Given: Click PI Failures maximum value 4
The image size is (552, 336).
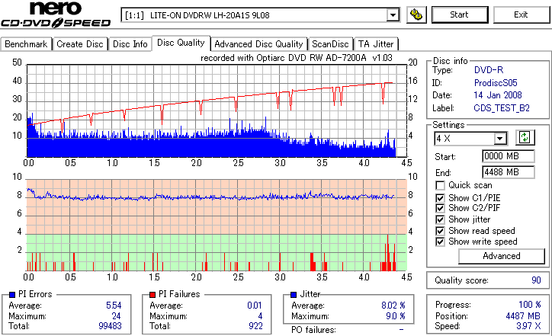Looking at the screenshot, I should [260, 316].
